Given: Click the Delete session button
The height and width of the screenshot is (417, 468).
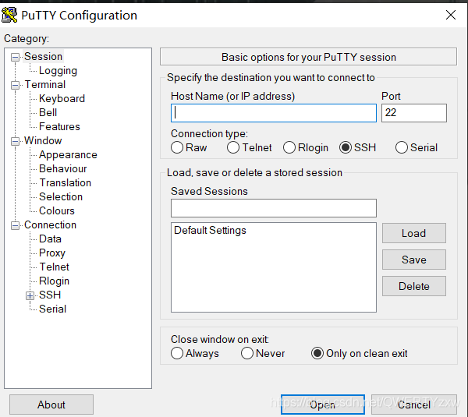Looking at the screenshot, I should point(414,286).
